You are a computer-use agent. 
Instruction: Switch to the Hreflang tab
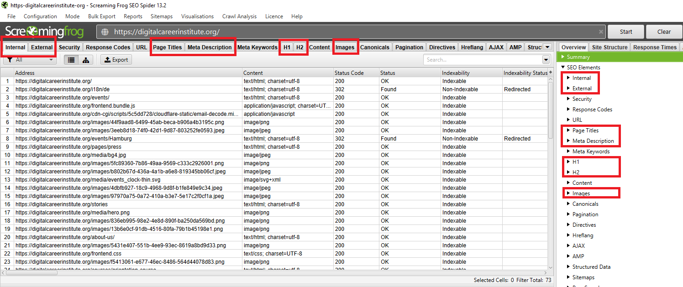(x=472, y=47)
